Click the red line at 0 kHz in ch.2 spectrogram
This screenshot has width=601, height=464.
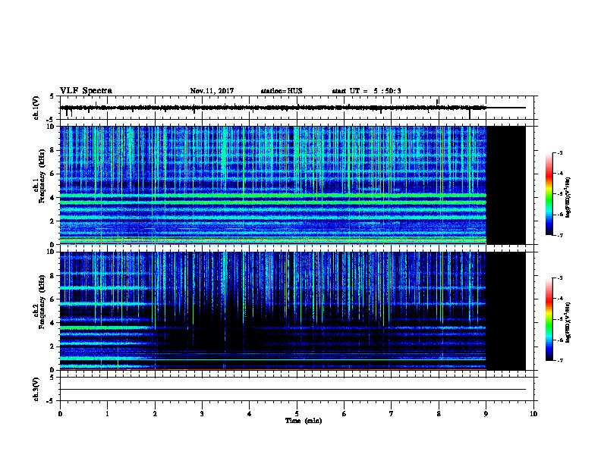click(x=273, y=369)
